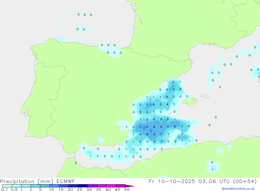Click the '03..06' time range text
260x191 pixels.
point(207,181)
